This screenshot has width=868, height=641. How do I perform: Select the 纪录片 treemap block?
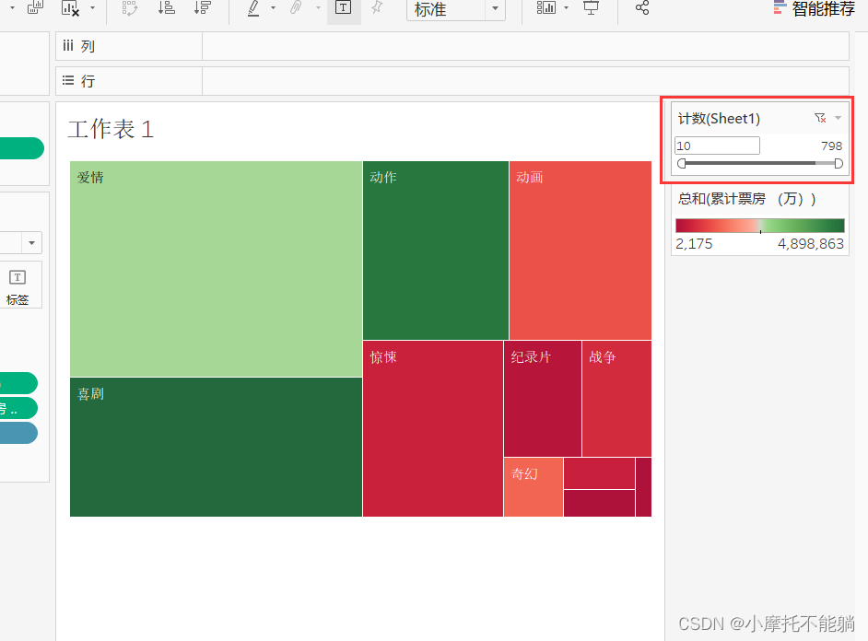[543, 399]
